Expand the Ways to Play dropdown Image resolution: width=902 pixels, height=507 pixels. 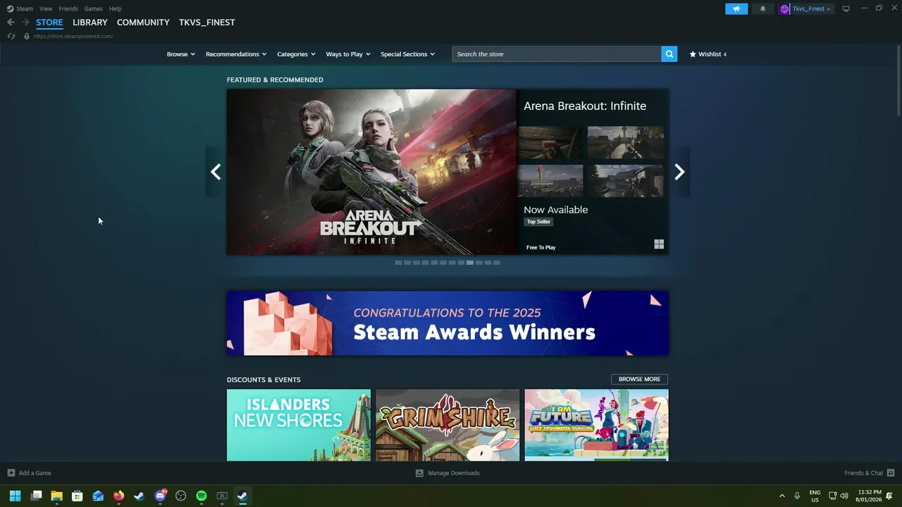point(348,54)
